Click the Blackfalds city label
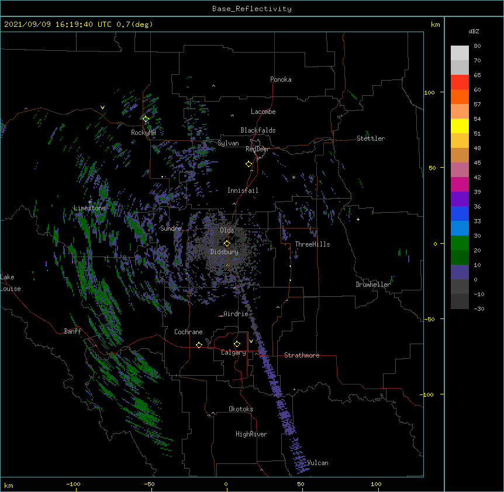Viewport: 504px width, 492px height. click(x=258, y=130)
